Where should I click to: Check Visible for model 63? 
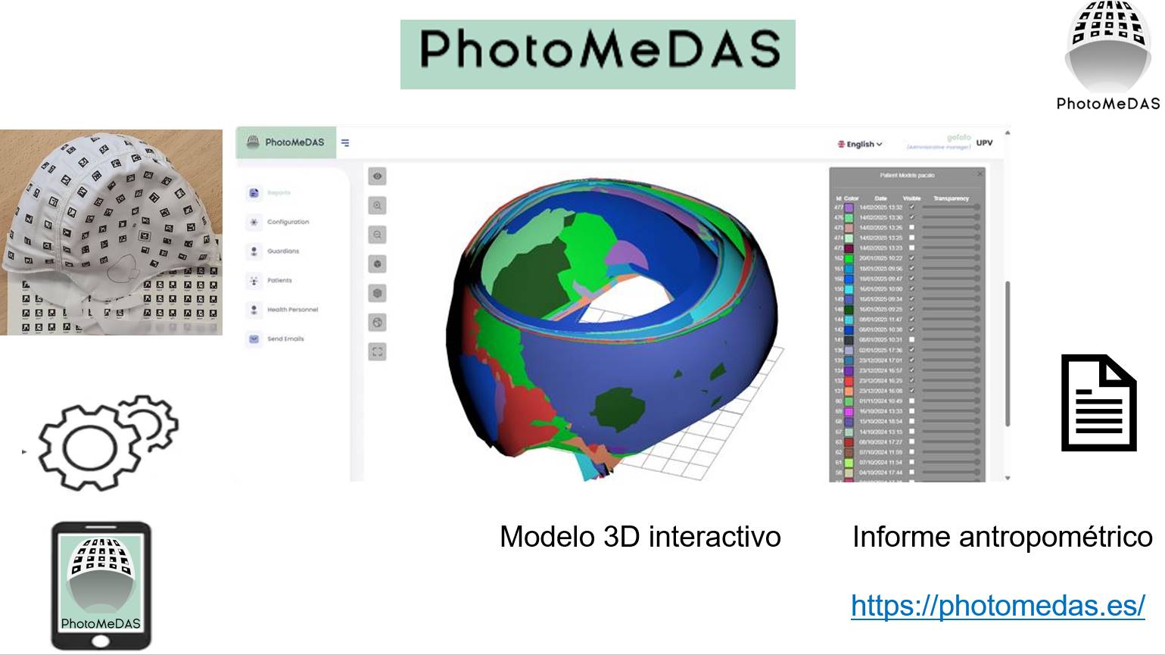912,441
